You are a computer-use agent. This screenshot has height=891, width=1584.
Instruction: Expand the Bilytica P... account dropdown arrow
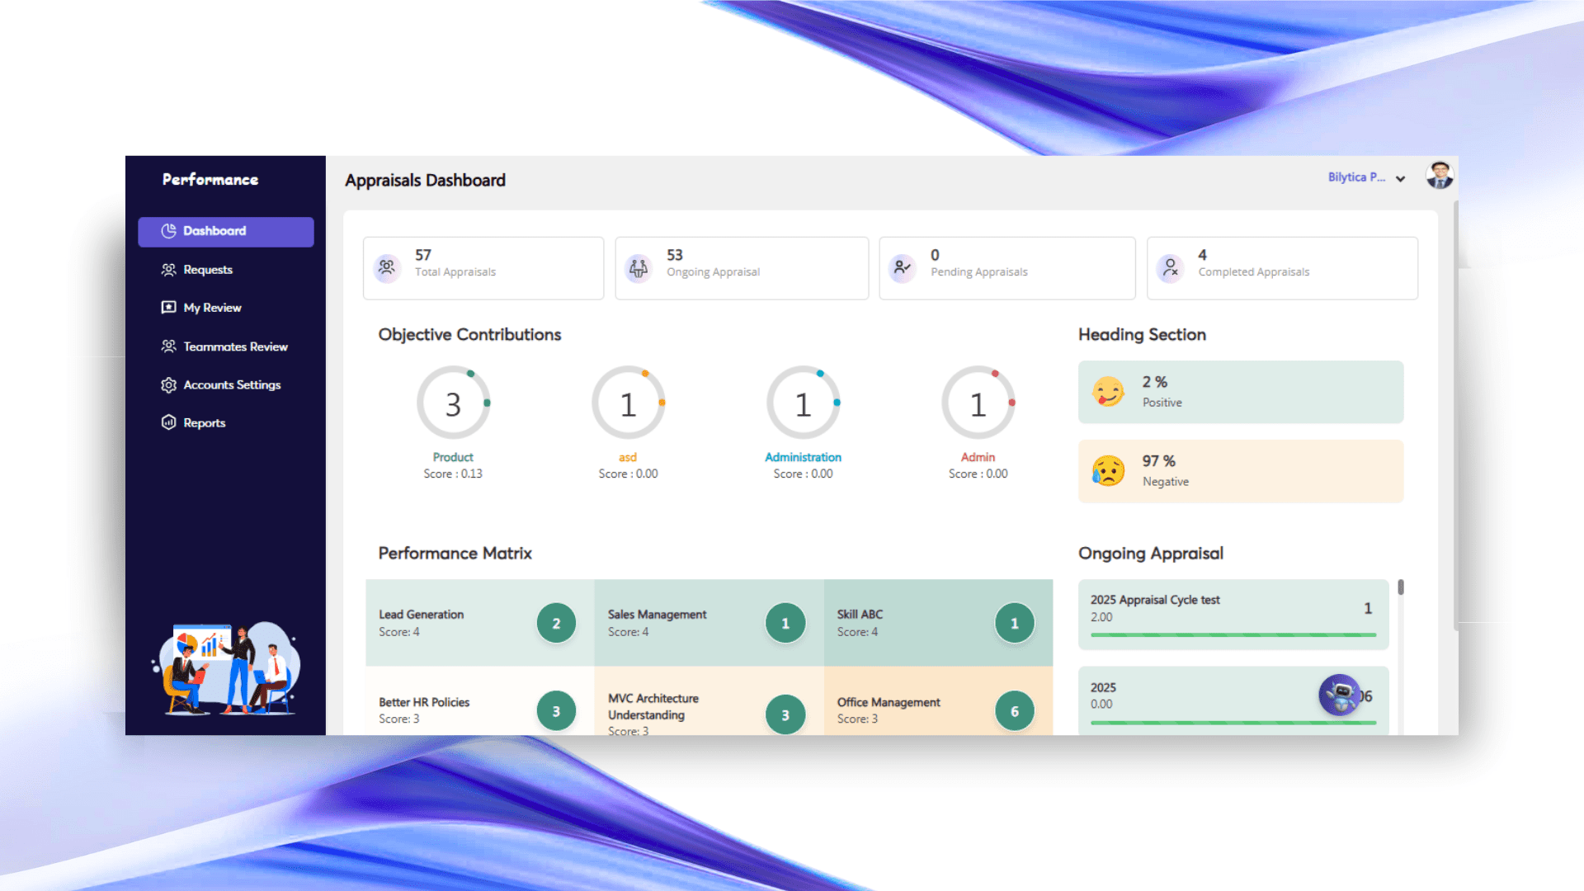click(1400, 178)
